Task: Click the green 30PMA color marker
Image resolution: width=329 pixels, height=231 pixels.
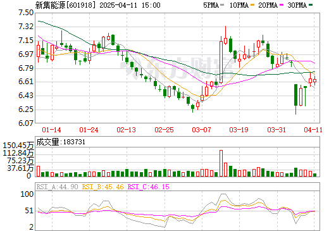Action: 311,5
